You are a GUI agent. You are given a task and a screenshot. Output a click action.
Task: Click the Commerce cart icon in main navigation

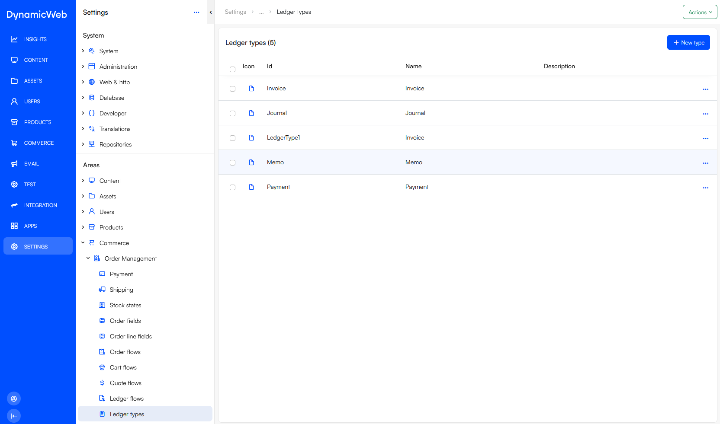(x=14, y=143)
